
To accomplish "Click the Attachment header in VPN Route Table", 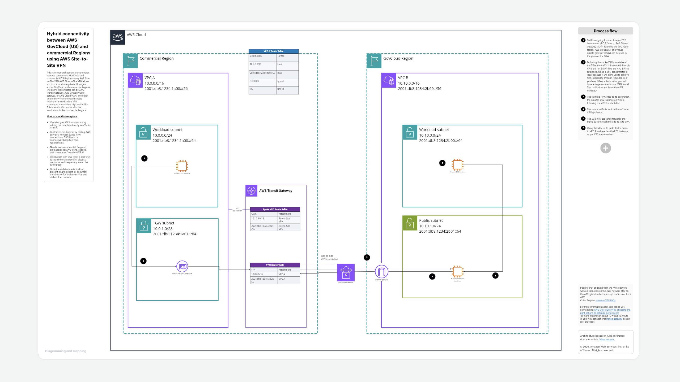I will 289,270.
